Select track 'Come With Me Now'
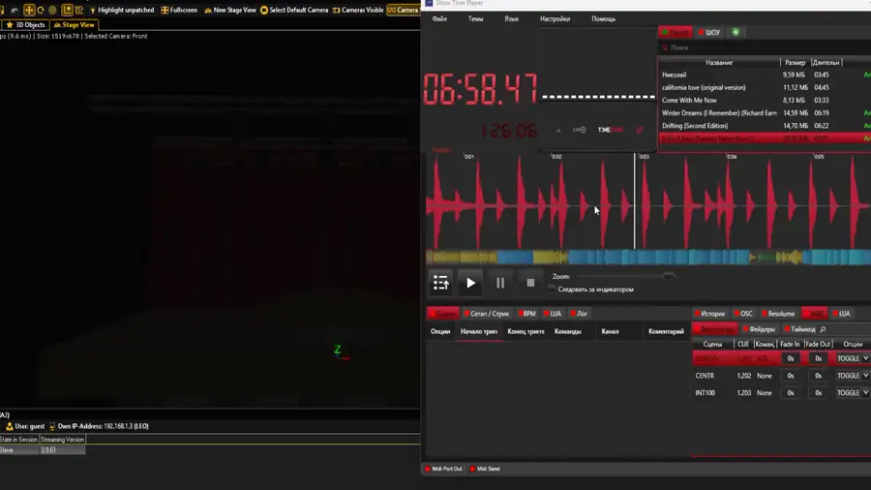The image size is (871, 490). (x=689, y=100)
